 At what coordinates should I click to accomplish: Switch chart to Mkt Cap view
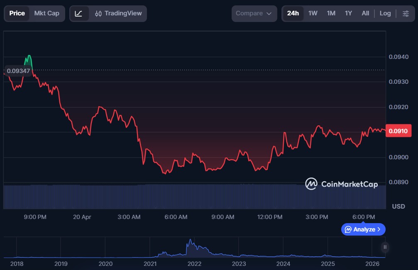tap(46, 13)
